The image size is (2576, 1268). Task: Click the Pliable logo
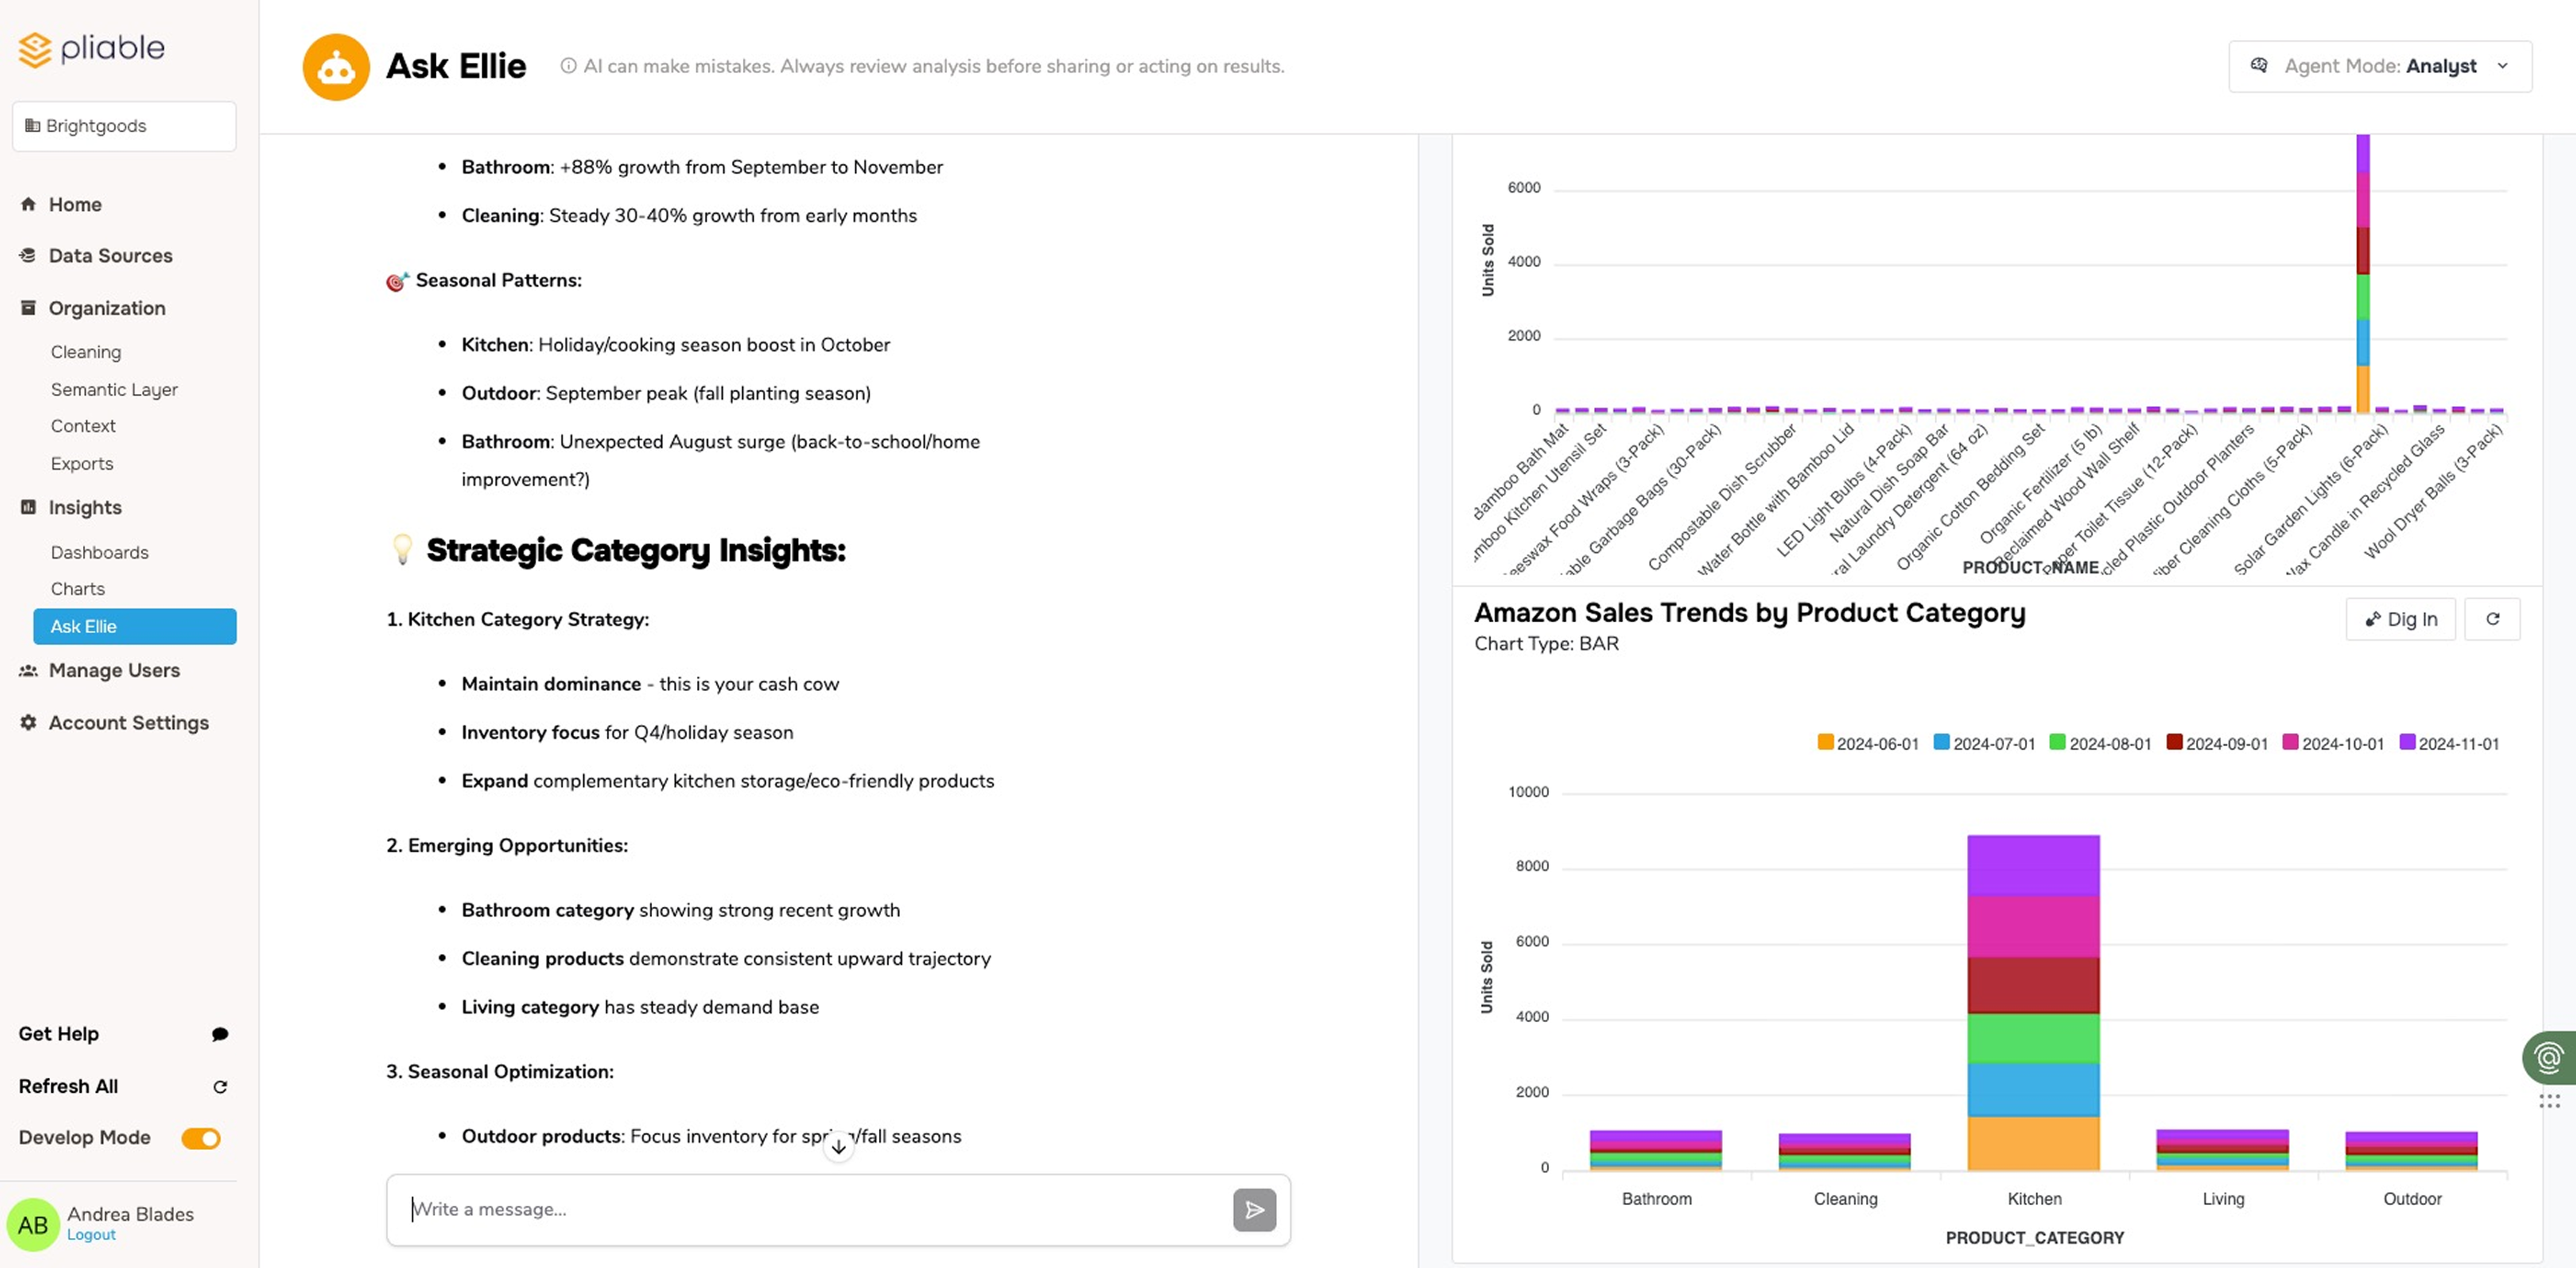click(91, 49)
